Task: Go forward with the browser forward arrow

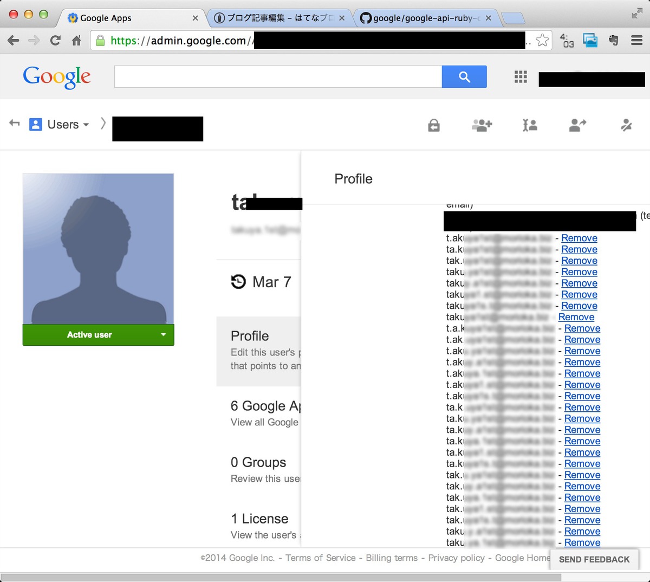Action: [34, 40]
